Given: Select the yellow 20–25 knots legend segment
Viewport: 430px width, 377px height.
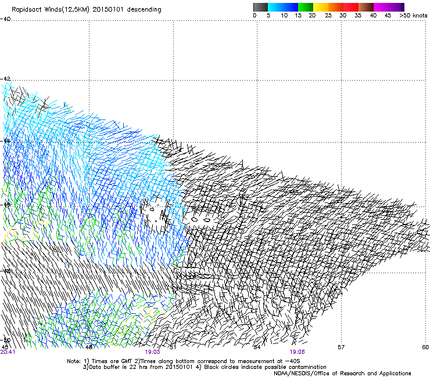Looking at the screenshot, I should 321,7.
